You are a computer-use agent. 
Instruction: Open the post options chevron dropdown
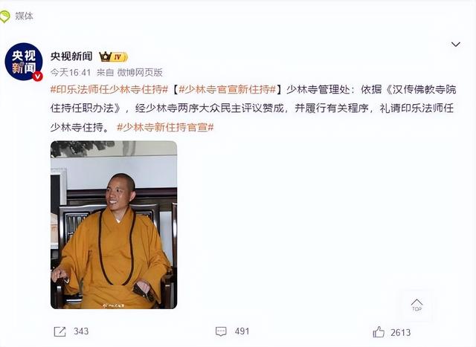click(455, 45)
